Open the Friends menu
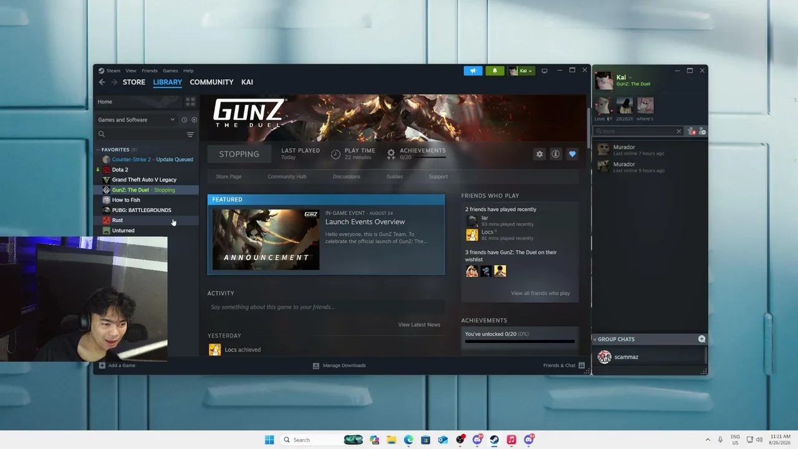Screen dimensions: 798x449 tap(150, 70)
